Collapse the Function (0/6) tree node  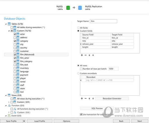[x=6, y=106]
